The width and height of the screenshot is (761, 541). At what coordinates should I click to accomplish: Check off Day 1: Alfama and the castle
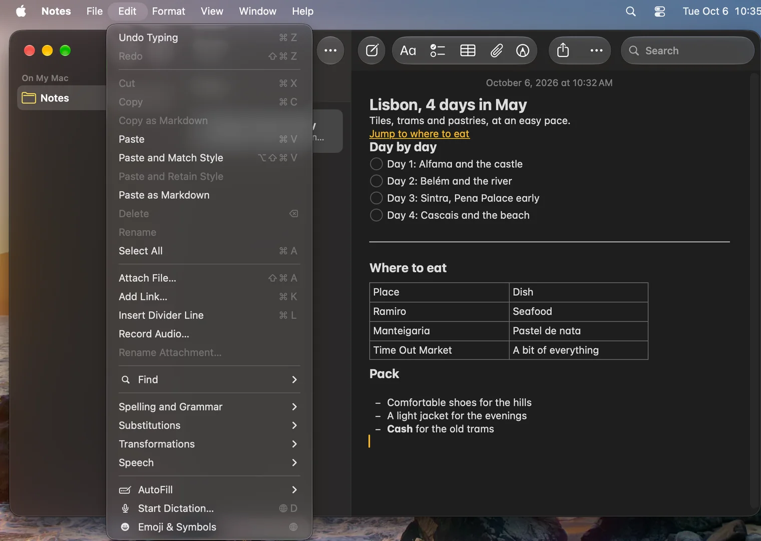pos(376,164)
